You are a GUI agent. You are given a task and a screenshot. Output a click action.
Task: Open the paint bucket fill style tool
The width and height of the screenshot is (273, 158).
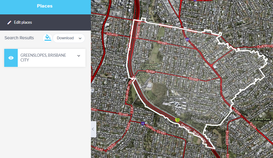pos(47,38)
